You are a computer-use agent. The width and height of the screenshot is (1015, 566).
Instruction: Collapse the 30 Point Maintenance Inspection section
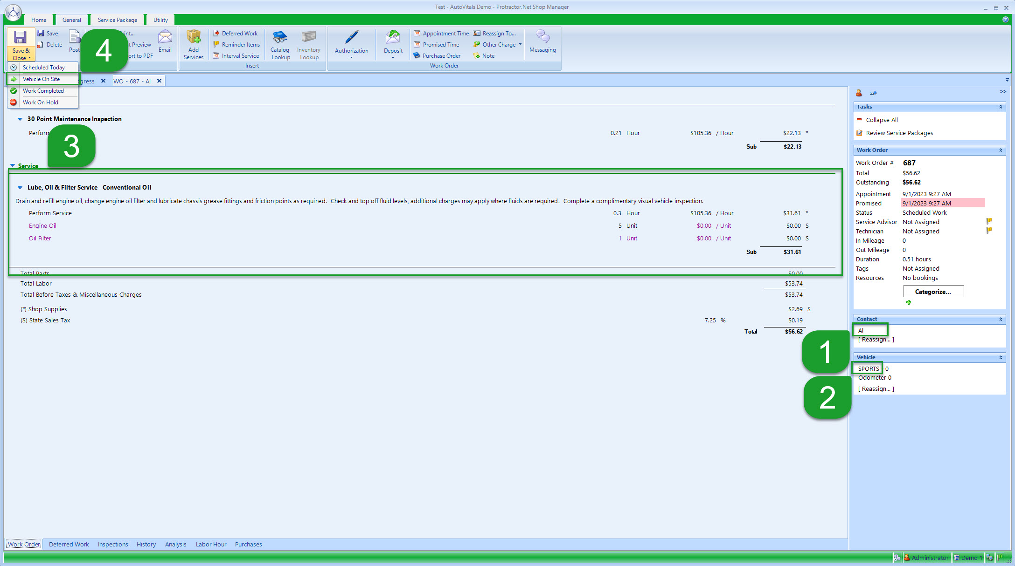tap(20, 119)
